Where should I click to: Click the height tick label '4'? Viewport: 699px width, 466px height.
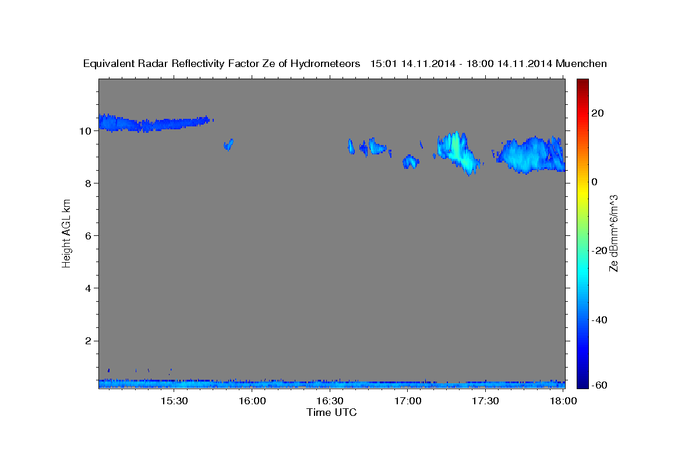pyautogui.click(x=89, y=288)
